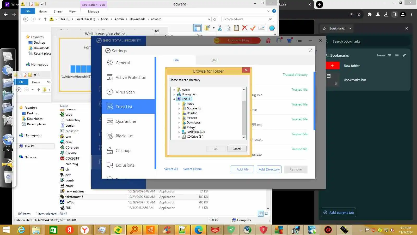Select CD Drive (E:) in Browse dialog
417x235 pixels.
(x=195, y=137)
